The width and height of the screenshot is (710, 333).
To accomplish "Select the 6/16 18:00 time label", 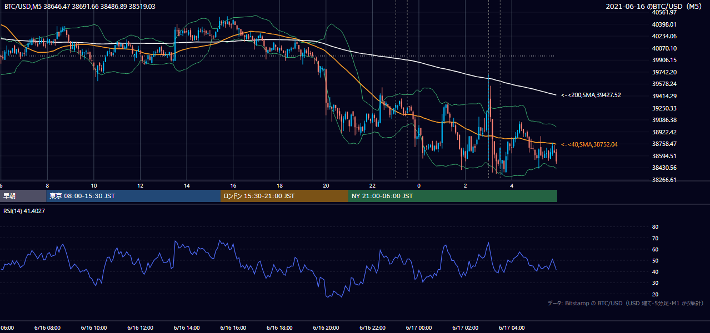I will (279, 327).
